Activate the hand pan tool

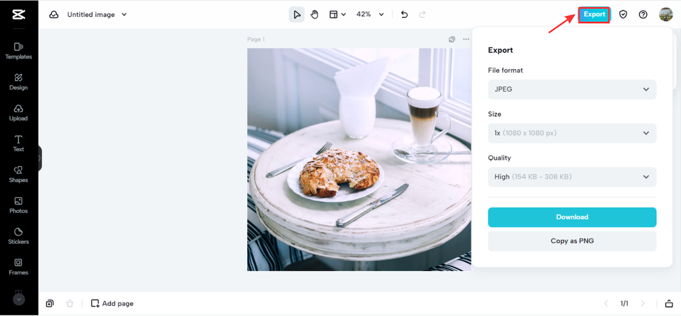coord(314,14)
